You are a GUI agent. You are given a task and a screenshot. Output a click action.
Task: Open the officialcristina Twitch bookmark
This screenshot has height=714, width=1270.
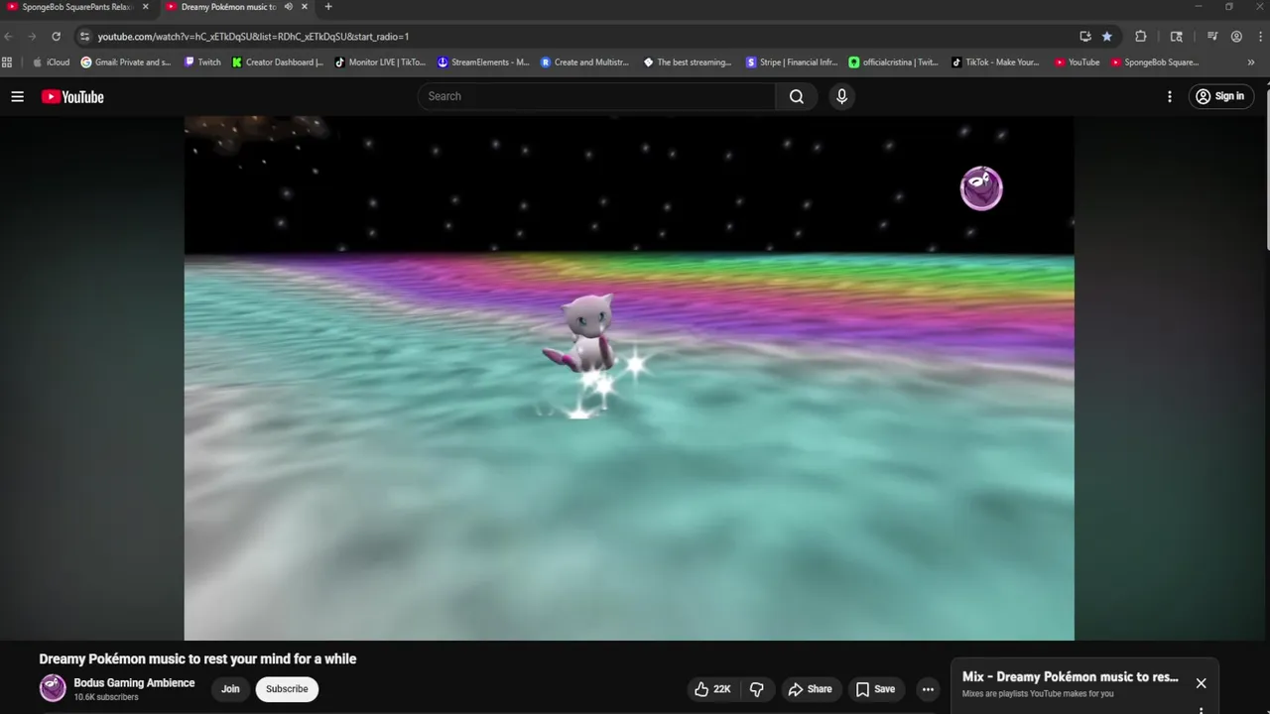[894, 62]
